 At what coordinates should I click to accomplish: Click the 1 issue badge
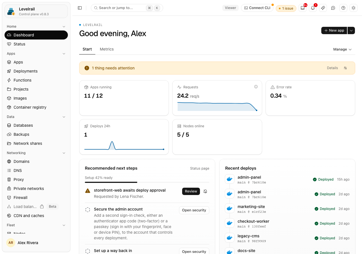pos(286,8)
